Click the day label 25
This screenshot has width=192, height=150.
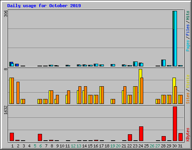[x=146, y=146]
